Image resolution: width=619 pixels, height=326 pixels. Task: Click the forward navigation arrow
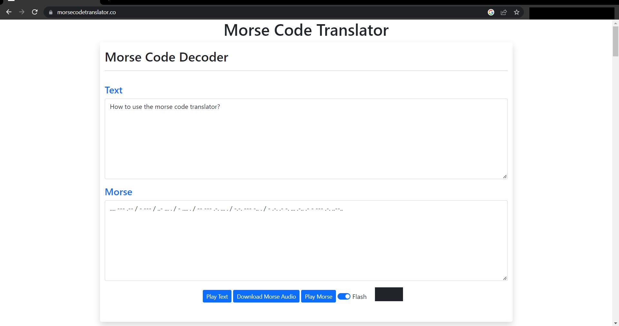(x=22, y=12)
